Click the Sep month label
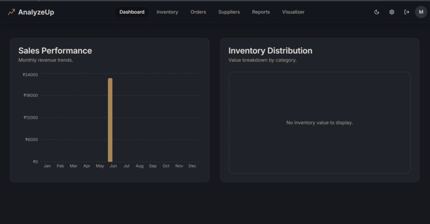 pos(153,166)
